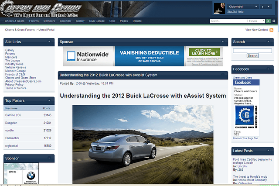Open Dodgefan top poster profile
This screenshot has height=186, width=279.
(x=11, y=123)
